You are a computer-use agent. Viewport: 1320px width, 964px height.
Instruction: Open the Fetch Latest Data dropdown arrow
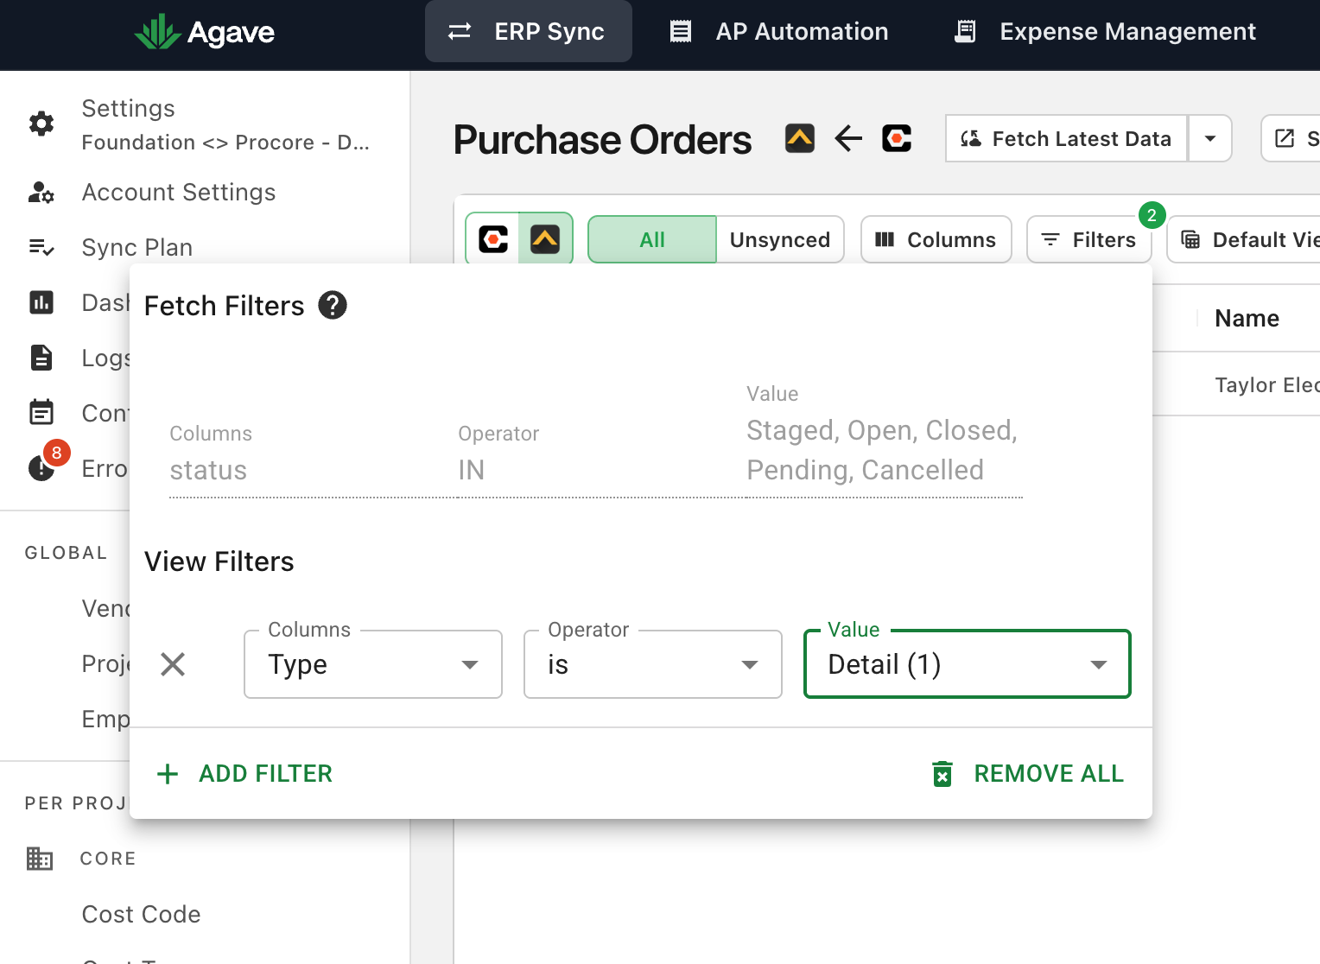(1210, 138)
